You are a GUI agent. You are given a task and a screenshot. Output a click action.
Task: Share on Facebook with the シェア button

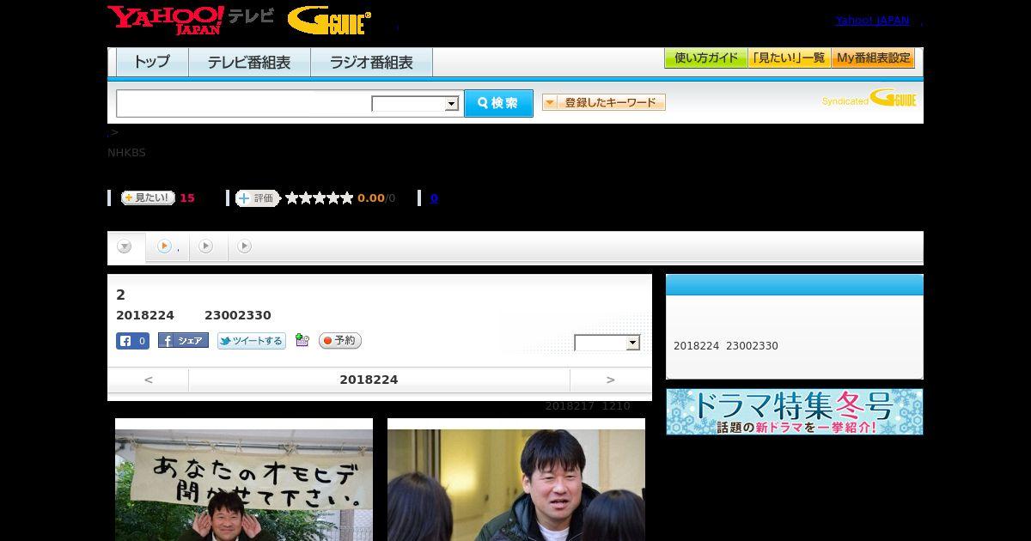183,341
